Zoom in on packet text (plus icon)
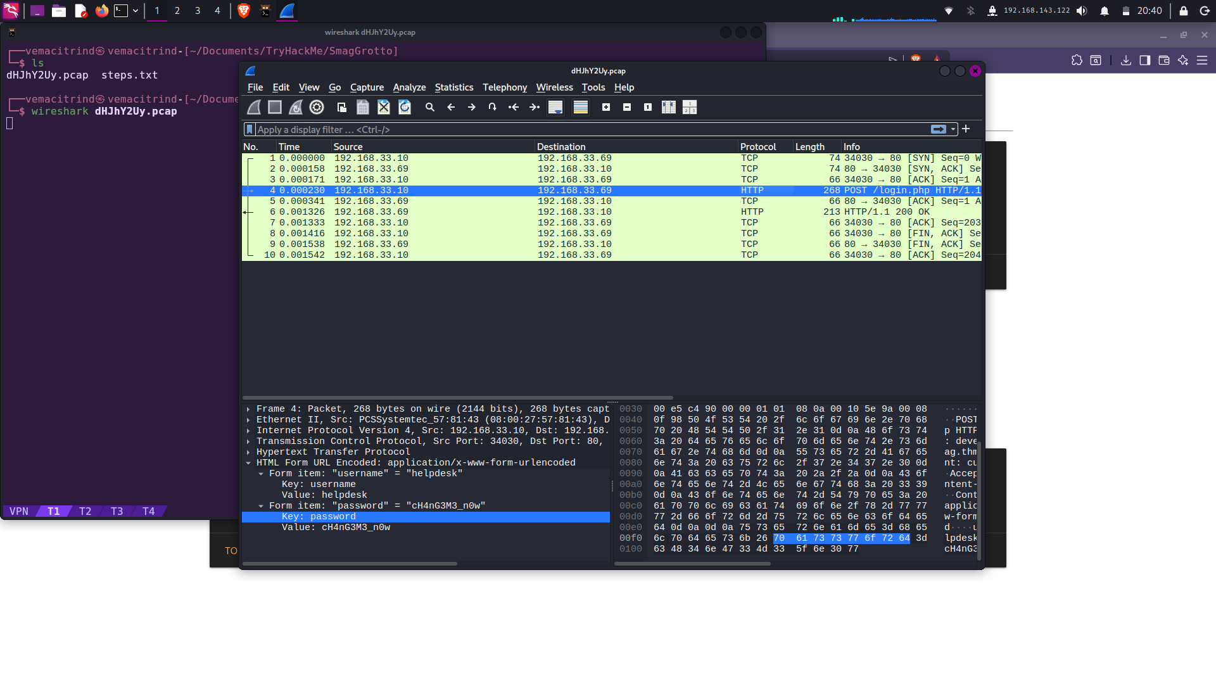This screenshot has width=1216, height=684. [x=606, y=107]
